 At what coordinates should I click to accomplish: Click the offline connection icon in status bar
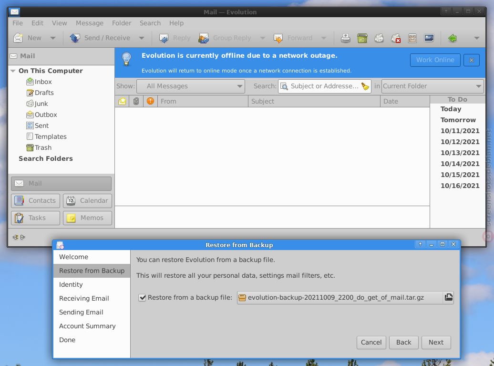pyautogui.click(x=19, y=237)
